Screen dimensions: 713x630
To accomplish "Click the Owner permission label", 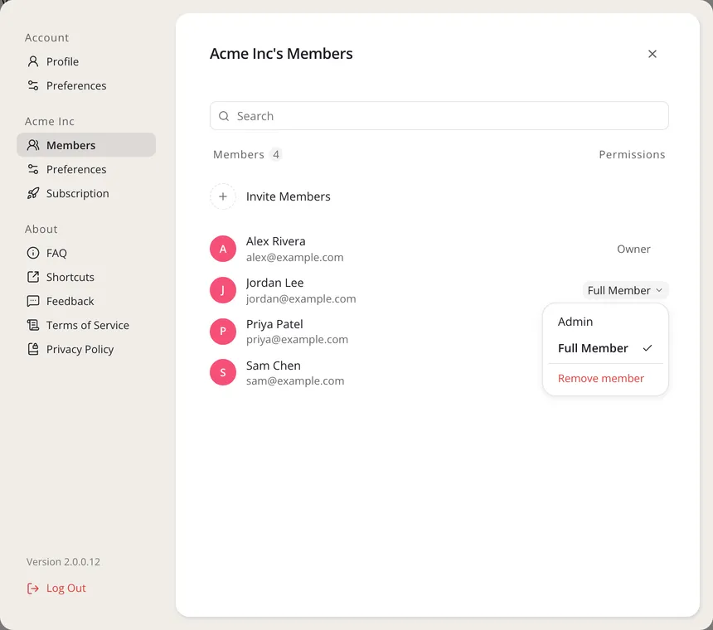I will click(633, 249).
